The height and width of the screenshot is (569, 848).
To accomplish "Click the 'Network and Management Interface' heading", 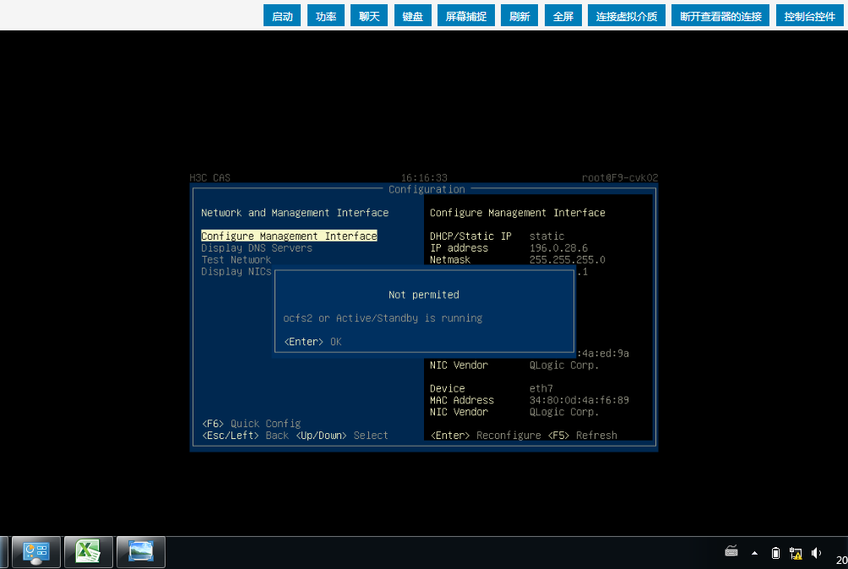I will point(295,213).
